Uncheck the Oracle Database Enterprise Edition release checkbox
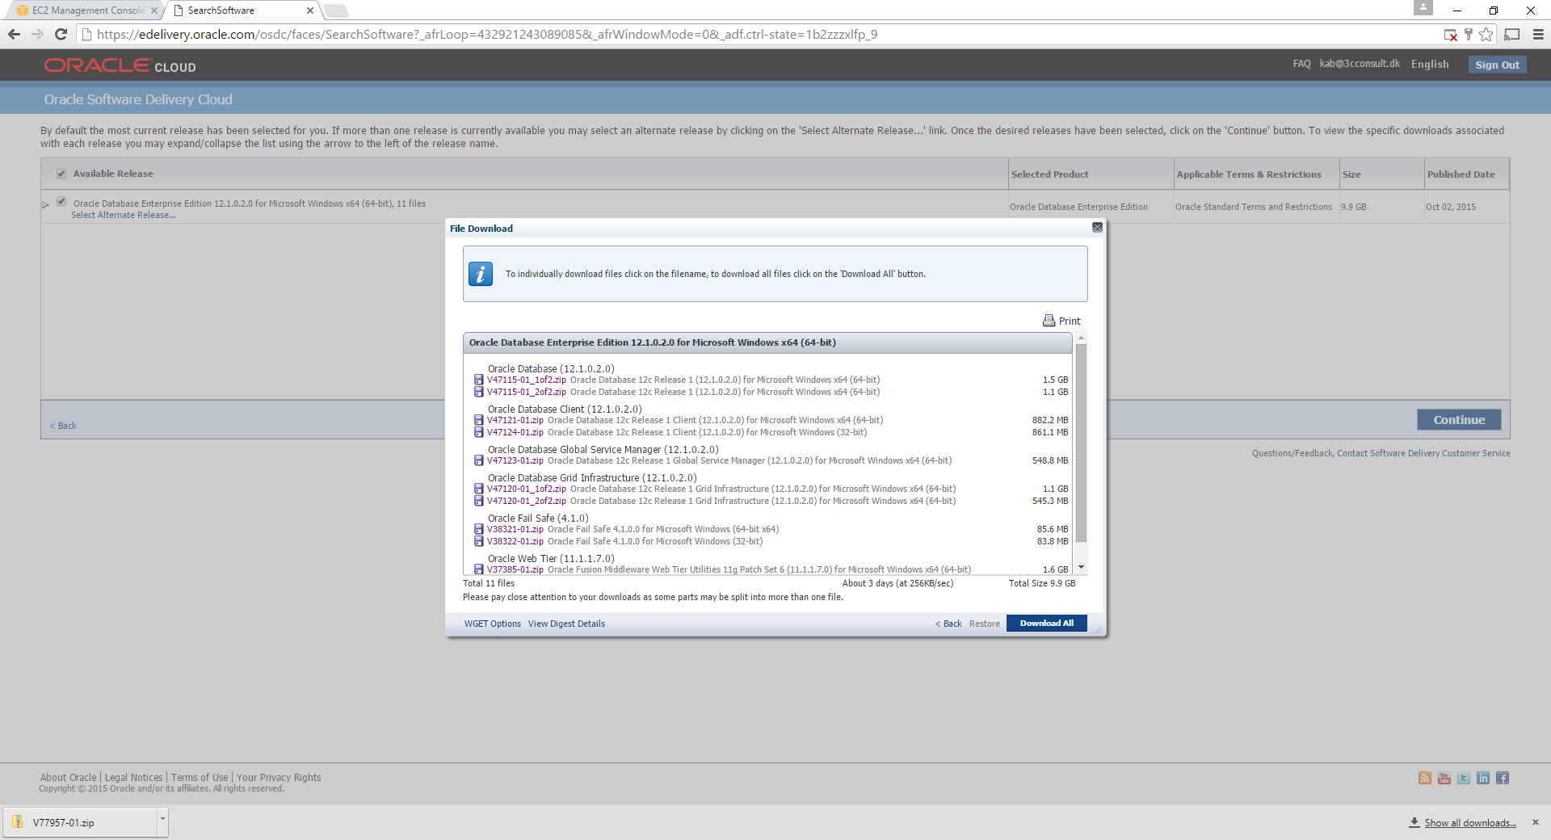The image size is (1551, 840). coord(61,202)
